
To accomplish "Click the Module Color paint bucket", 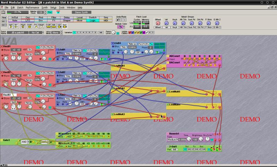I will (x=120, y=27).
